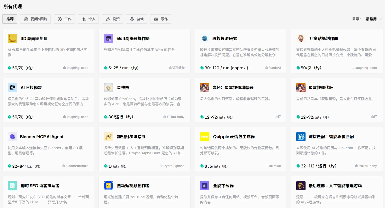The width and height of the screenshot is (385, 208).
Task: Open the 股权投资研究 agent title
Action: click(225, 39)
